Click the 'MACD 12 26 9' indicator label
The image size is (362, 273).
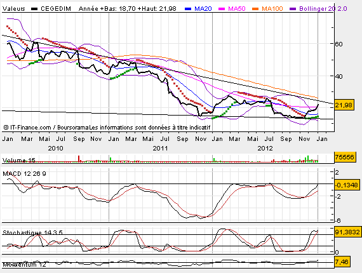pyautogui.click(x=25, y=173)
